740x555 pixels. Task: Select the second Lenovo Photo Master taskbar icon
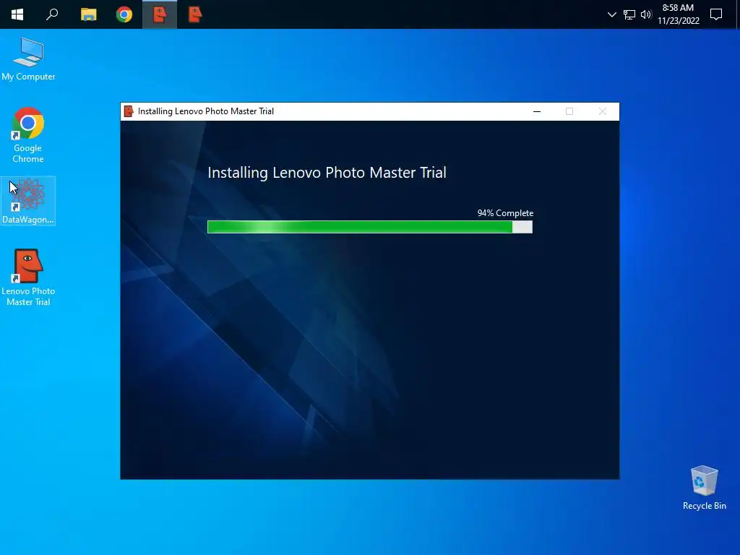point(195,14)
